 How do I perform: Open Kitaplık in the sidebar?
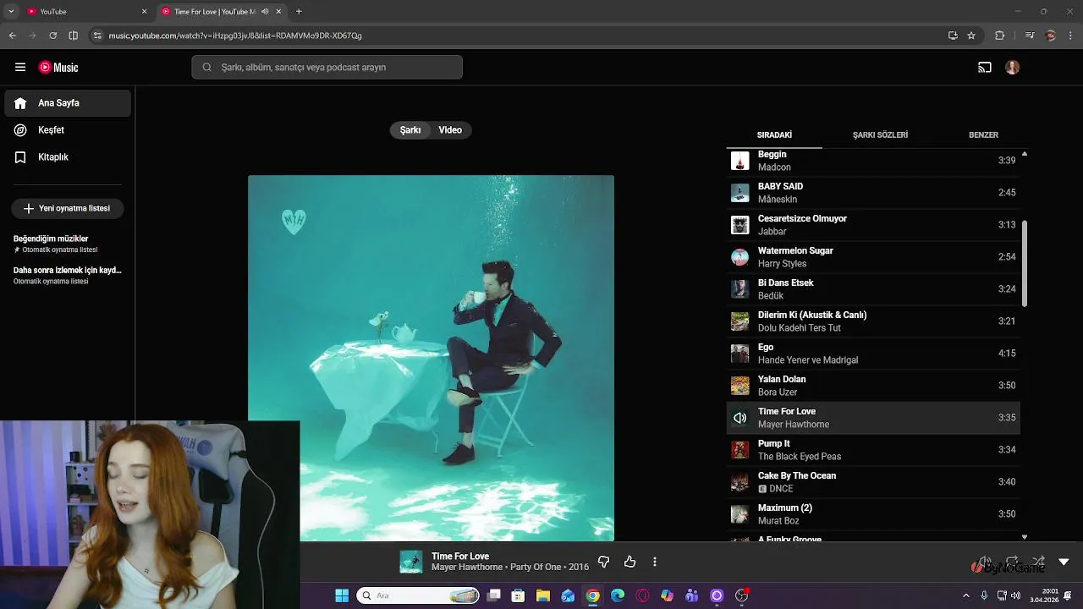(68, 157)
